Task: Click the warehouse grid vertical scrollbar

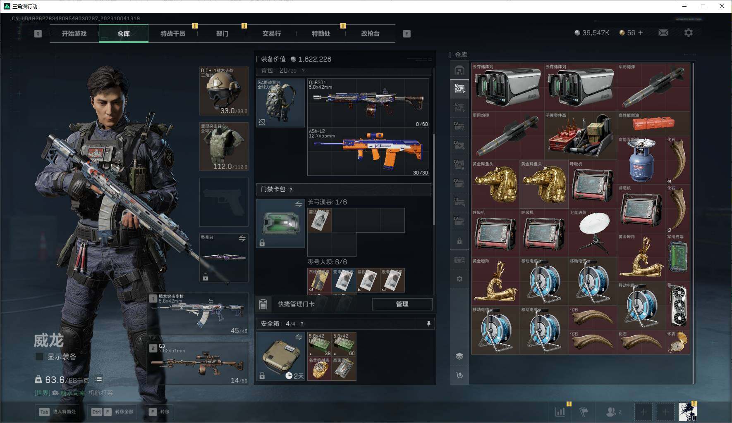Action: (x=693, y=223)
